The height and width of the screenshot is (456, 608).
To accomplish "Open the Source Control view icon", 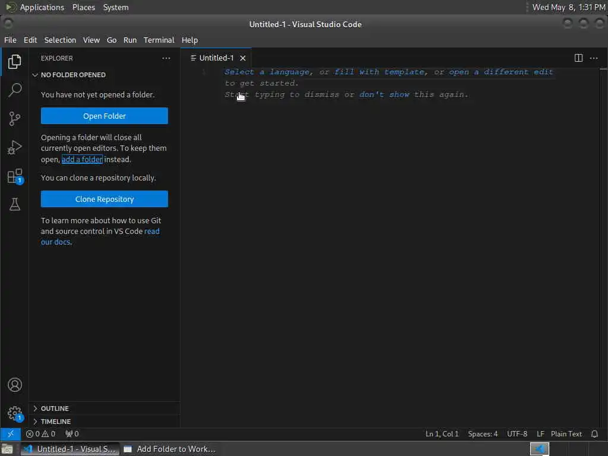I will 14,119.
